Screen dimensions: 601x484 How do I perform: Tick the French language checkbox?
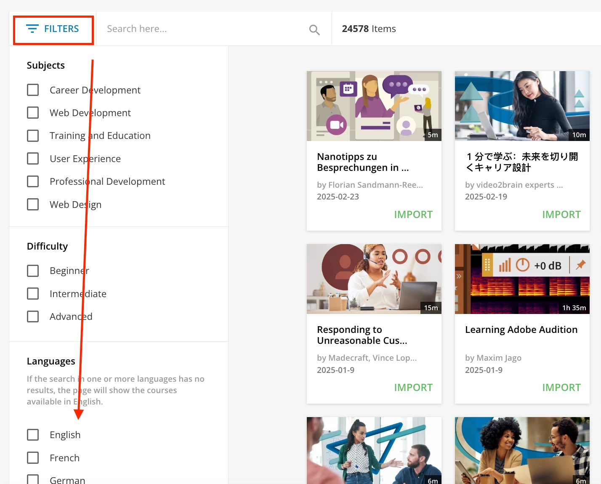click(x=33, y=458)
